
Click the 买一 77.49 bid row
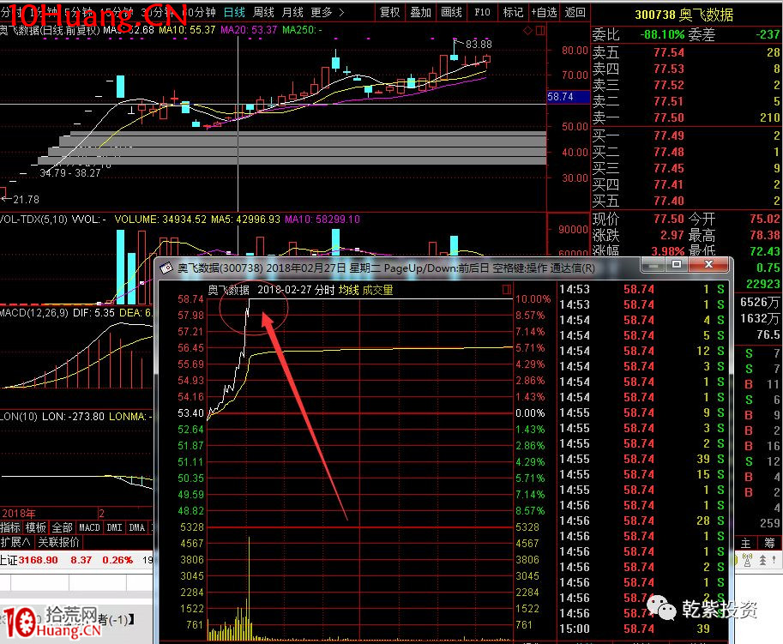click(x=686, y=135)
